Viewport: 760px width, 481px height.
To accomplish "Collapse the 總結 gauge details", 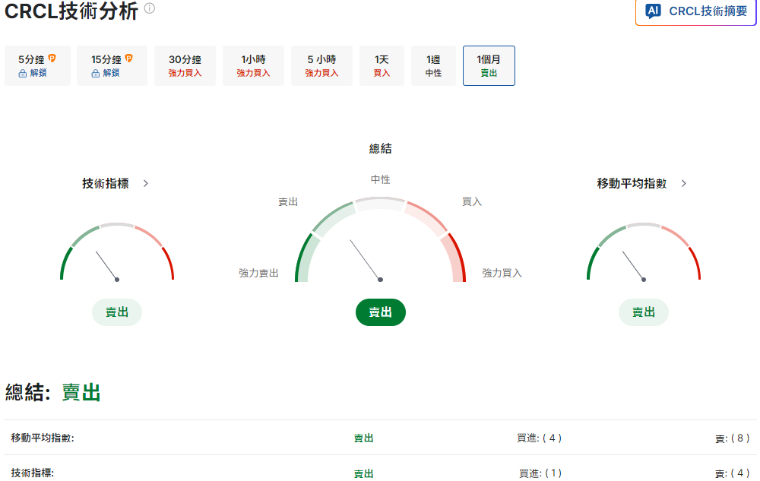I will pos(380,148).
